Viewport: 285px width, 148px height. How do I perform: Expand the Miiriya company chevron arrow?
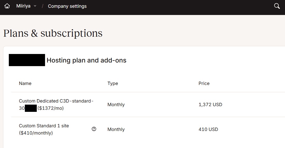point(35,6)
